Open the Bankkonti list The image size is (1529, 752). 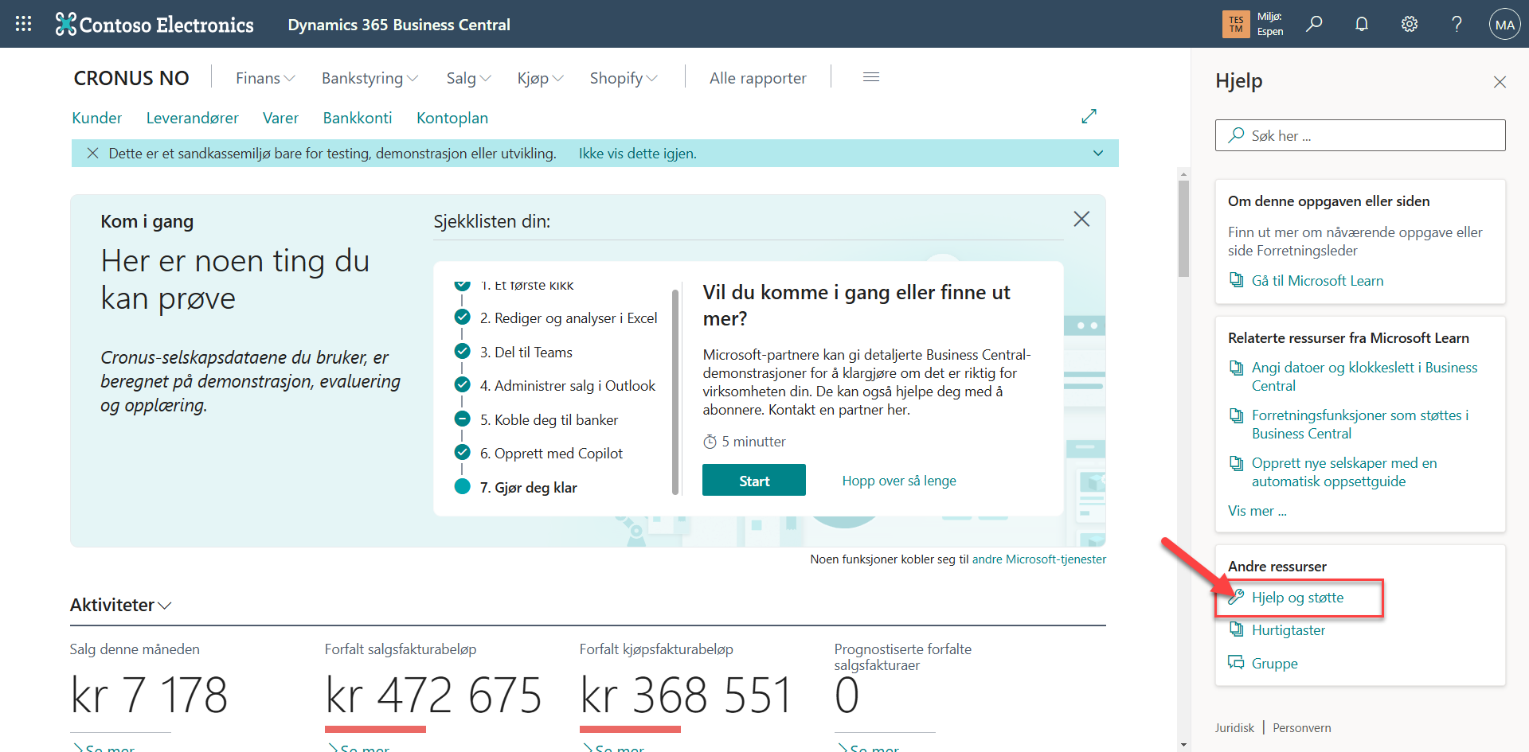(358, 118)
